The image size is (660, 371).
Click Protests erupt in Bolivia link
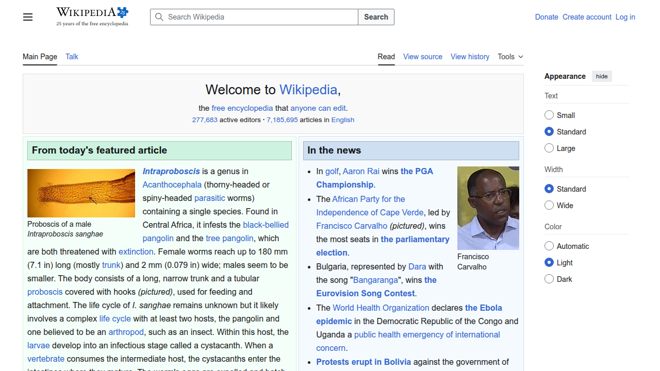pyautogui.click(x=364, y=362)
